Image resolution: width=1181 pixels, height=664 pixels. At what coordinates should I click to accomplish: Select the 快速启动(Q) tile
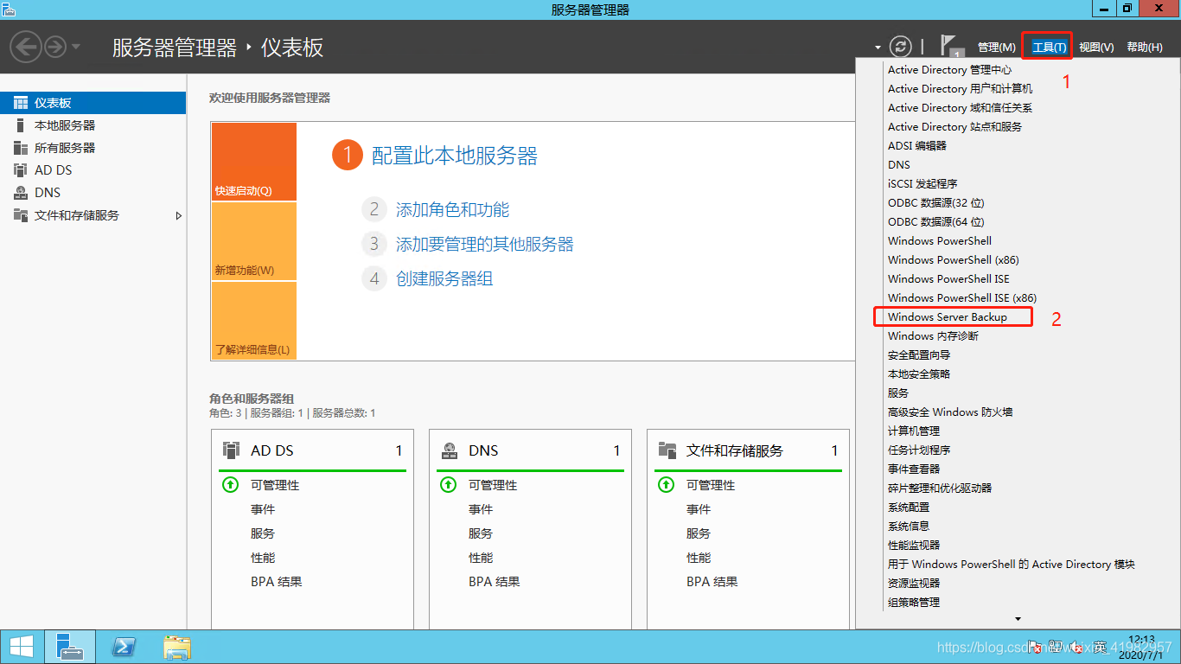(x=253, y=162)
